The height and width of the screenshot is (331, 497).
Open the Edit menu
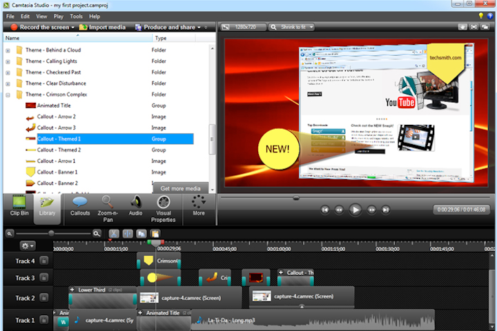pos(25,17)
